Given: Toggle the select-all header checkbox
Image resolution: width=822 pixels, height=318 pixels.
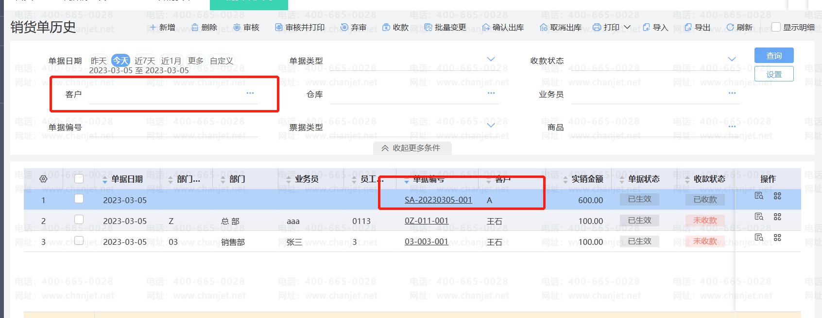Looking at the screenshot, I should coord(79,178).
